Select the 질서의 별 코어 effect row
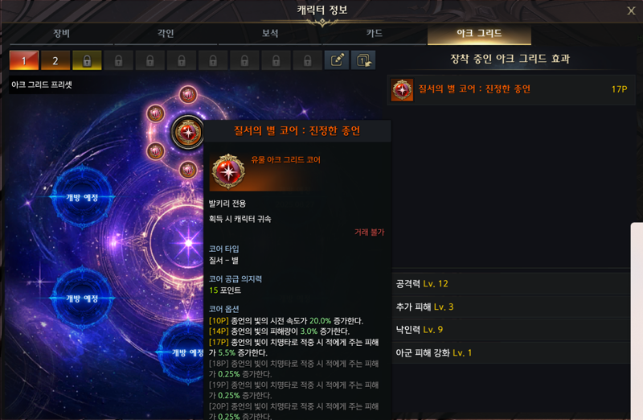This screenshot has height=420, width=643. (x=511, y=89)
